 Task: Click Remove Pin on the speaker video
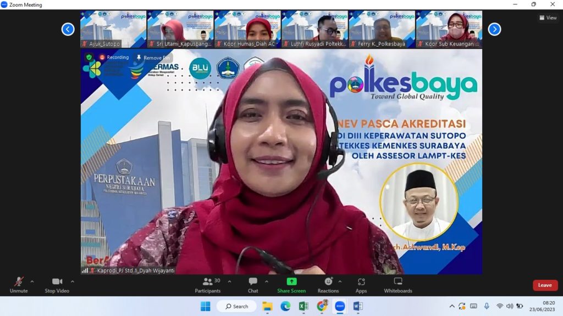pos(153,58)
